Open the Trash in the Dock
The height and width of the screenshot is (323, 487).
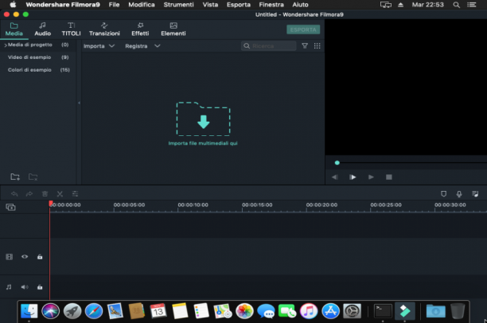458,311
